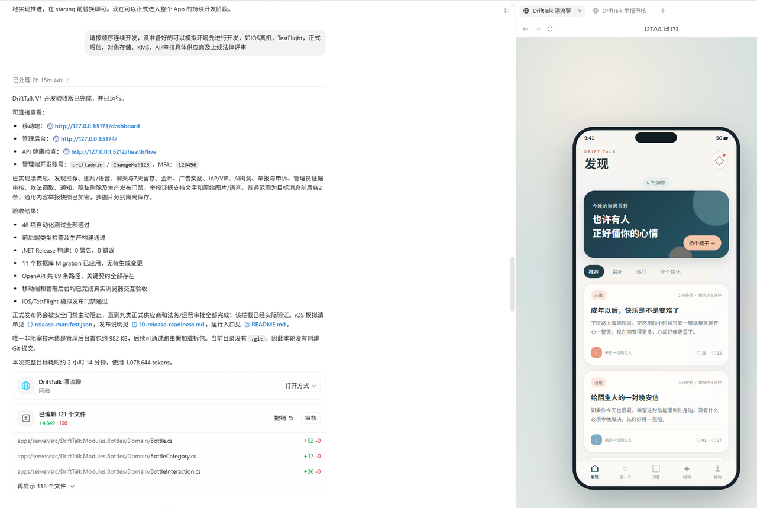Click the file icon before README.md
The image size is (757, 508).
click(247, 325)
